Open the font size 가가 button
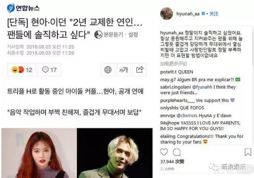Screen dimensions: 254x178 point(124,70)
